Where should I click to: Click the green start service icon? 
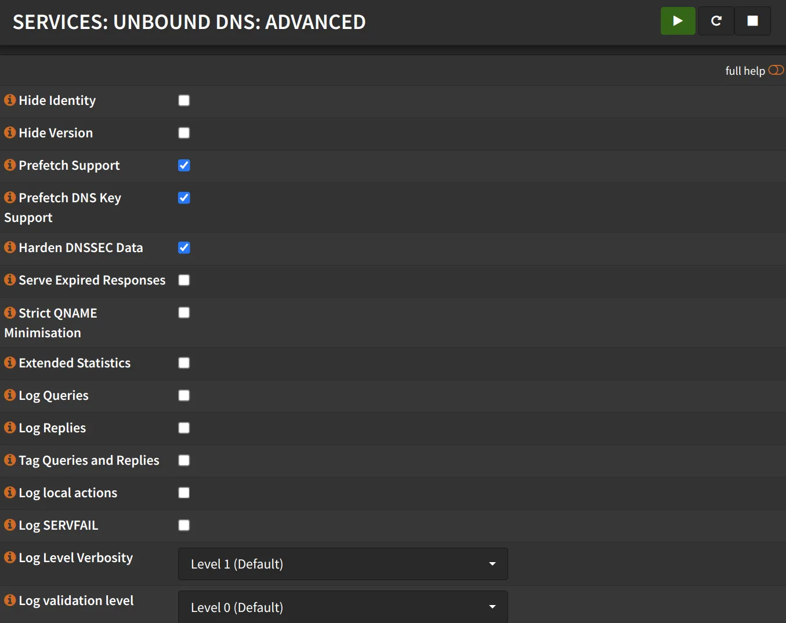[678, 21]
